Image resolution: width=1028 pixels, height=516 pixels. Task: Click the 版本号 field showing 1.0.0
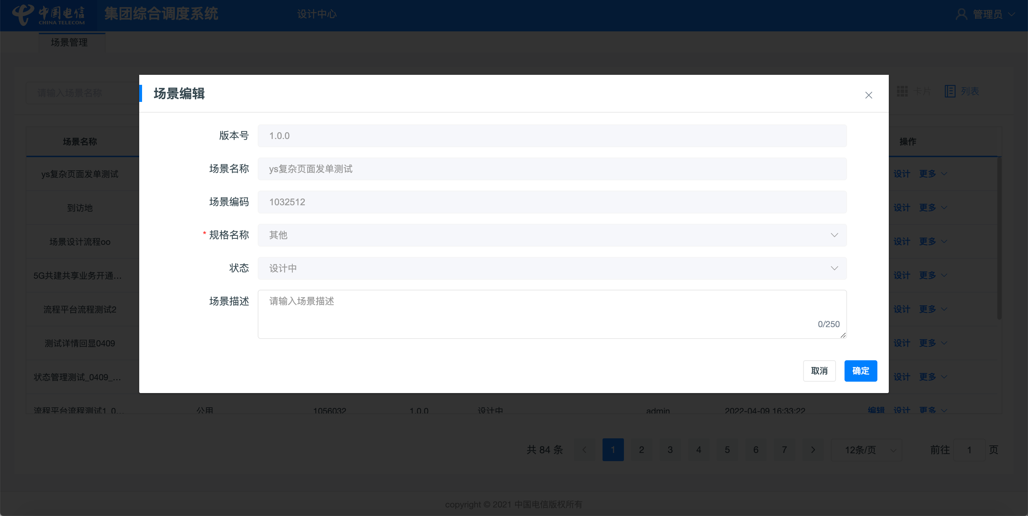551,136
